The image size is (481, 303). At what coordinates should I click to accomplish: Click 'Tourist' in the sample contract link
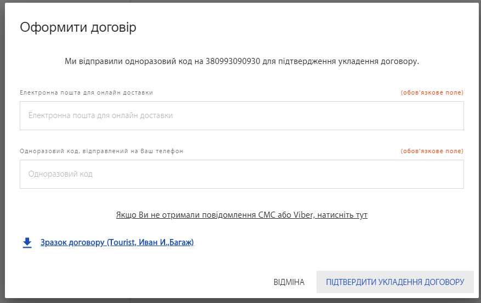[x=121, y=242]
